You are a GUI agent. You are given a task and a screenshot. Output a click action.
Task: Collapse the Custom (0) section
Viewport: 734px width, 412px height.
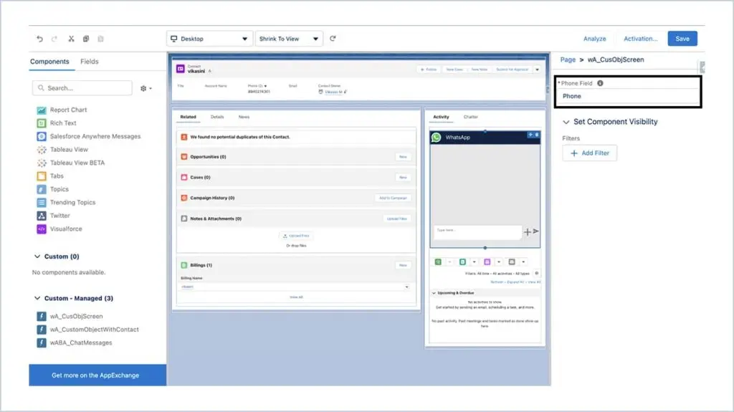tap(37, 257)
